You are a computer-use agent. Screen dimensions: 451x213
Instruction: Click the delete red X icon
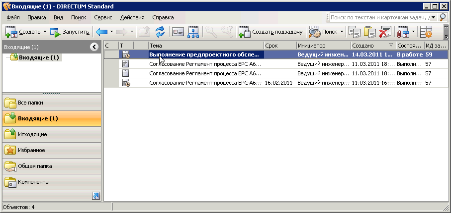(385, 32)
